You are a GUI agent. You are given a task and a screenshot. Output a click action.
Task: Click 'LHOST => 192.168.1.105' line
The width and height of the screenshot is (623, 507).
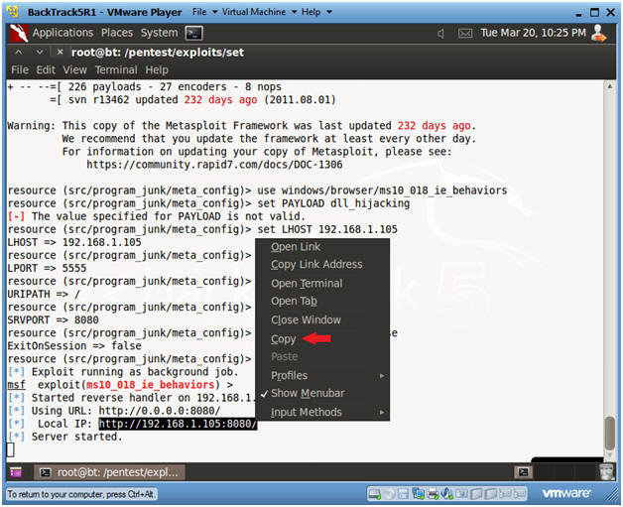point(74,242)
